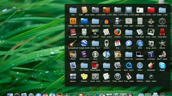The image size is (172, 96).
Task: Launch iCal from the grid
Action: pos(118,43)
